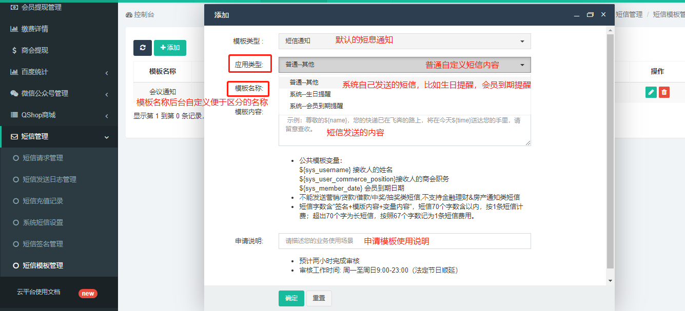This screenshot has width=685, height=311.
Task: Click the green edit pencil icon
Action: coord(651,92)
